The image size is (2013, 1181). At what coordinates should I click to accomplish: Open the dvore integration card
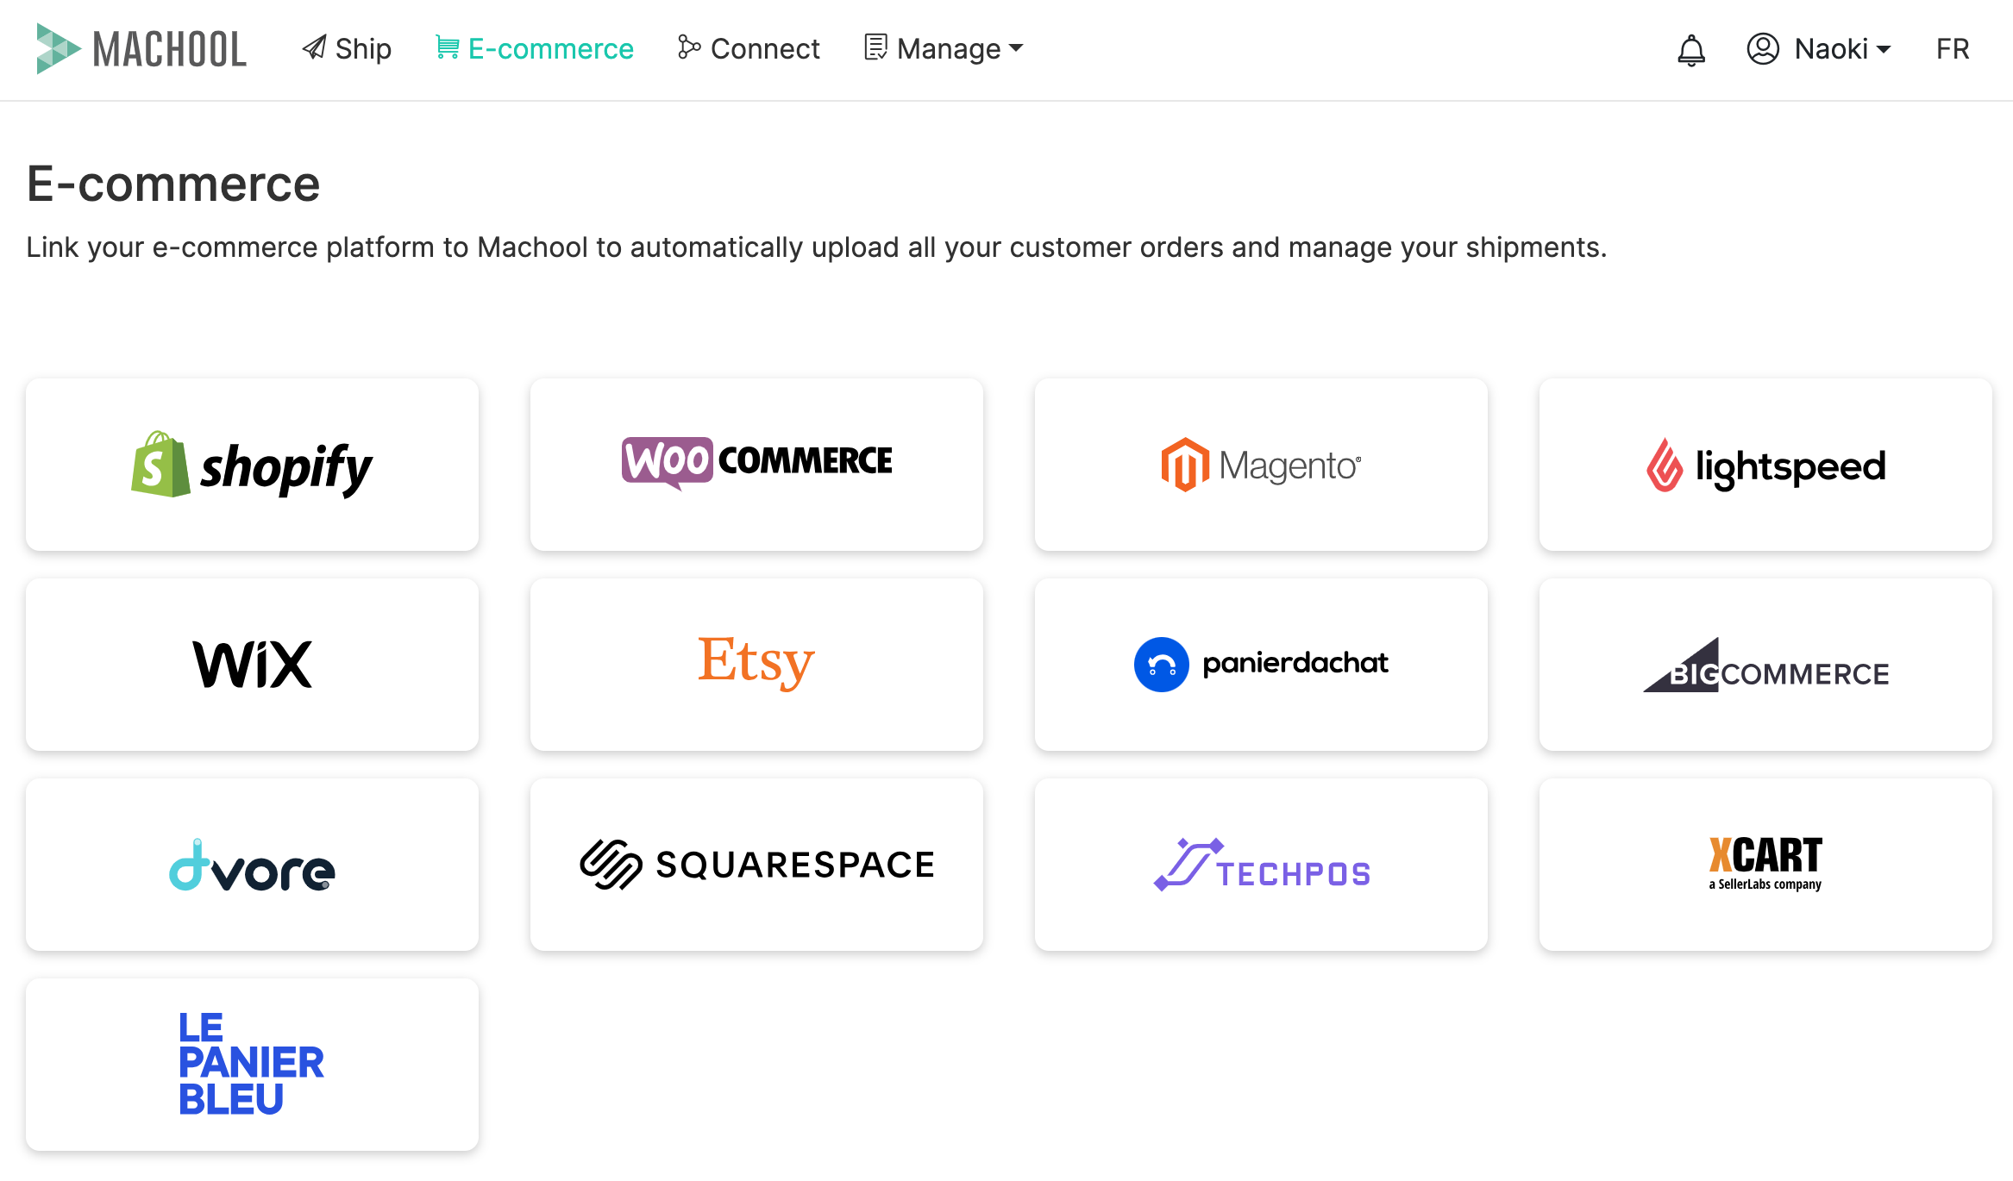[x=252, y=865]
